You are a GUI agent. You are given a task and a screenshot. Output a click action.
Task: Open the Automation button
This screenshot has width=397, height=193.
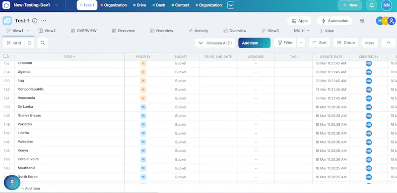(x=334, y=21)
